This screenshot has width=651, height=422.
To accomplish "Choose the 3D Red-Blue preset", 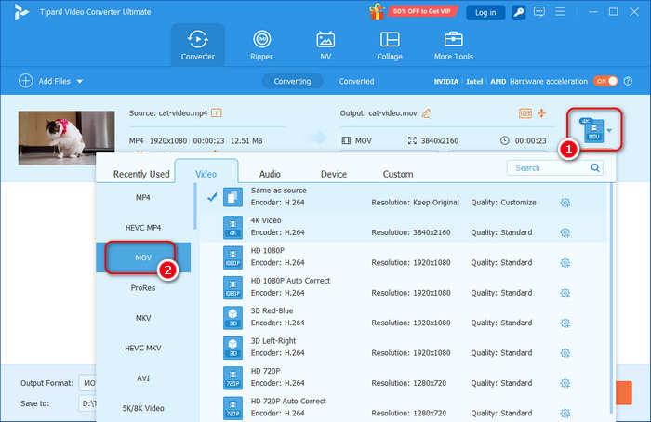I will coord(403,317).
